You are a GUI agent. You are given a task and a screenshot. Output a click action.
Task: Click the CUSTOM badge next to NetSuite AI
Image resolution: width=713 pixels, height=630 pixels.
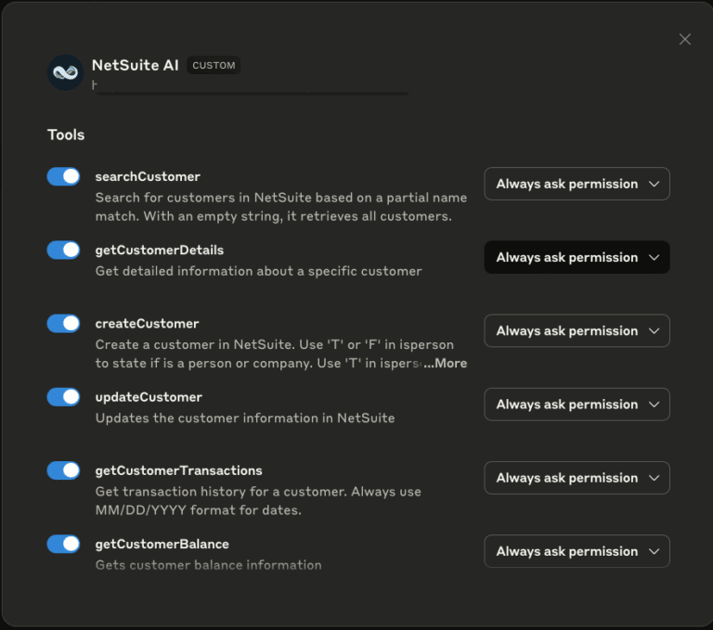tap(214, 66)
